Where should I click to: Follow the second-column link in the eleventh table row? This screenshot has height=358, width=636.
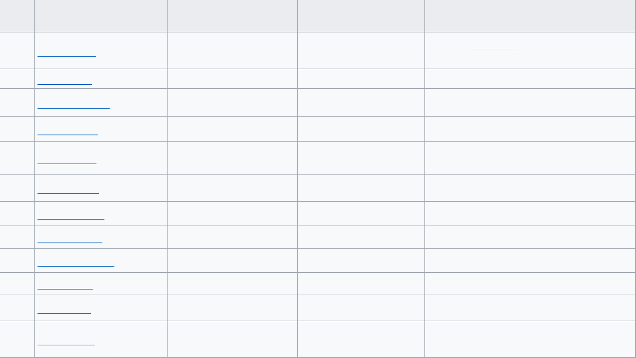click(x=64, y=310)
